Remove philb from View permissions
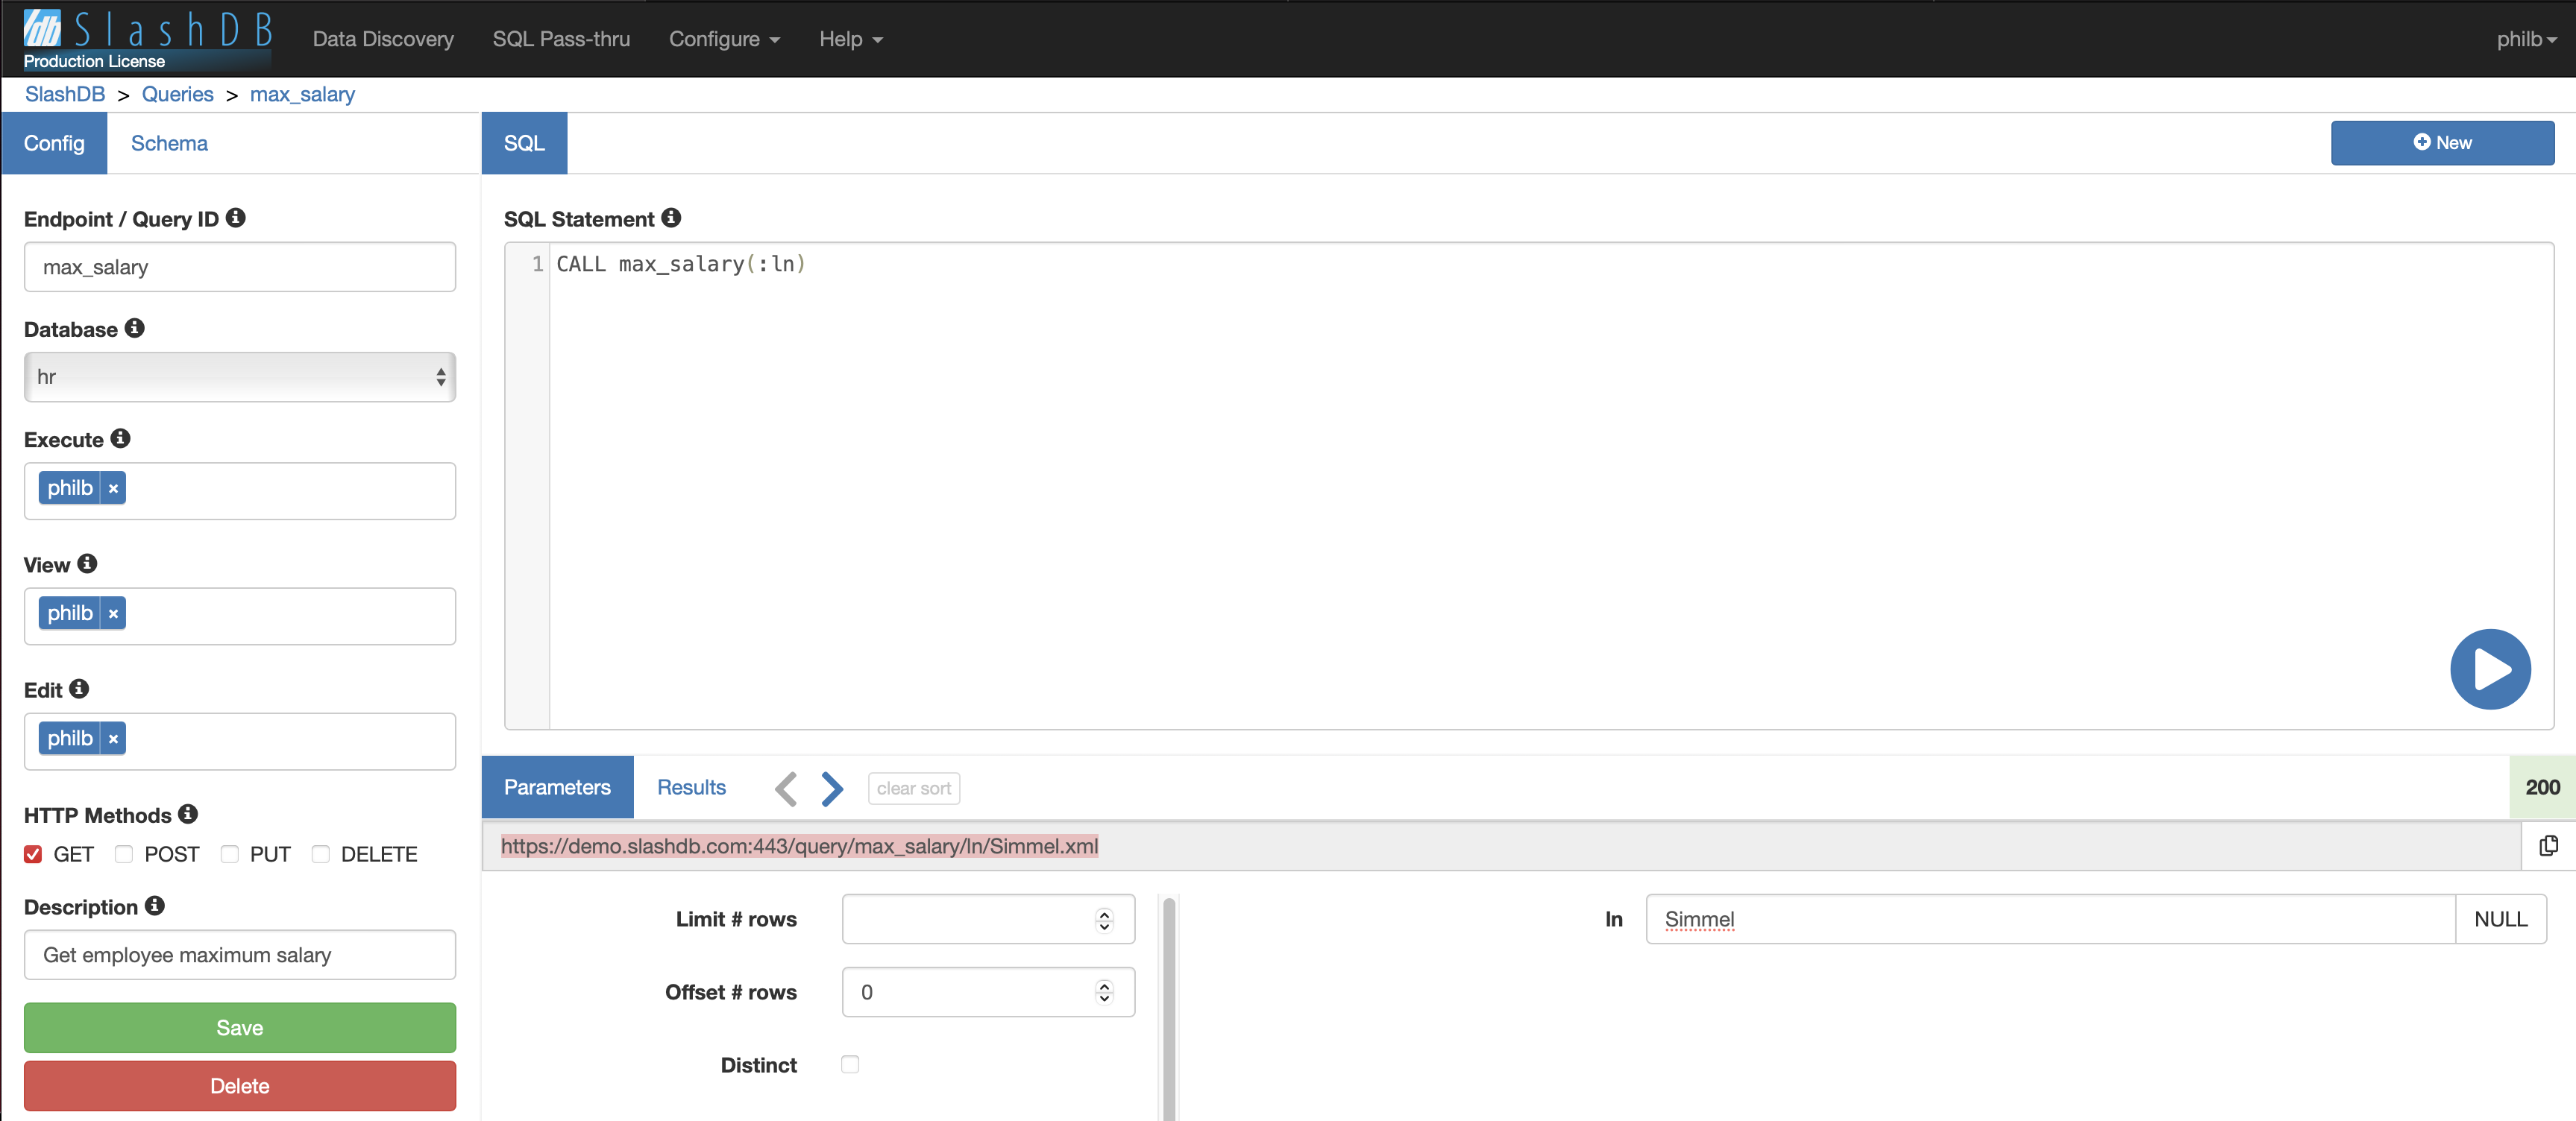This screenshot has height=1121, width=2576. pyautogui.click(x=113, y=613)
